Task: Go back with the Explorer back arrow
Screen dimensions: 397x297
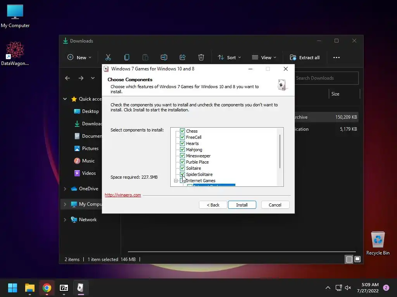Action: (x=67, y=78)
